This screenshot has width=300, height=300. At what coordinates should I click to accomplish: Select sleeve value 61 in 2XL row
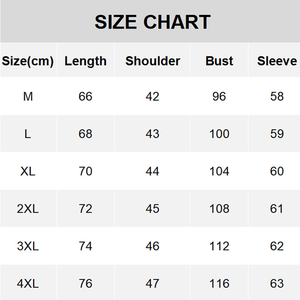tap(277, 209)
